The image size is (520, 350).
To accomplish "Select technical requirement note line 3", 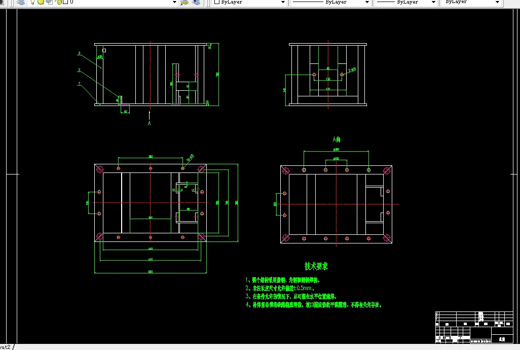I will (x=291, y=296).
